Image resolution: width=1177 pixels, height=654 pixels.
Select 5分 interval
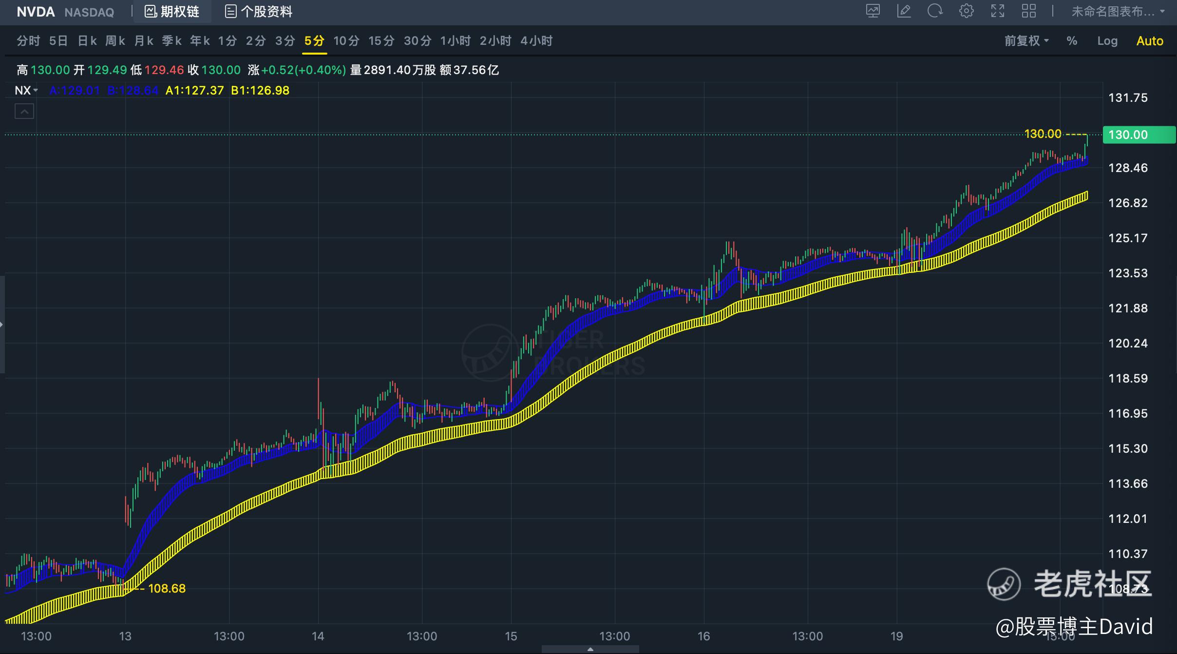click(x=314, y=41)
